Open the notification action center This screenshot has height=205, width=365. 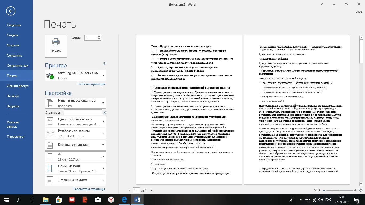tap(357, 199)
